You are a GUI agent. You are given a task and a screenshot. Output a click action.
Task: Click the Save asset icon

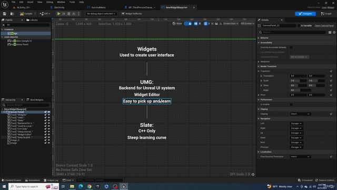pos(5,14)
